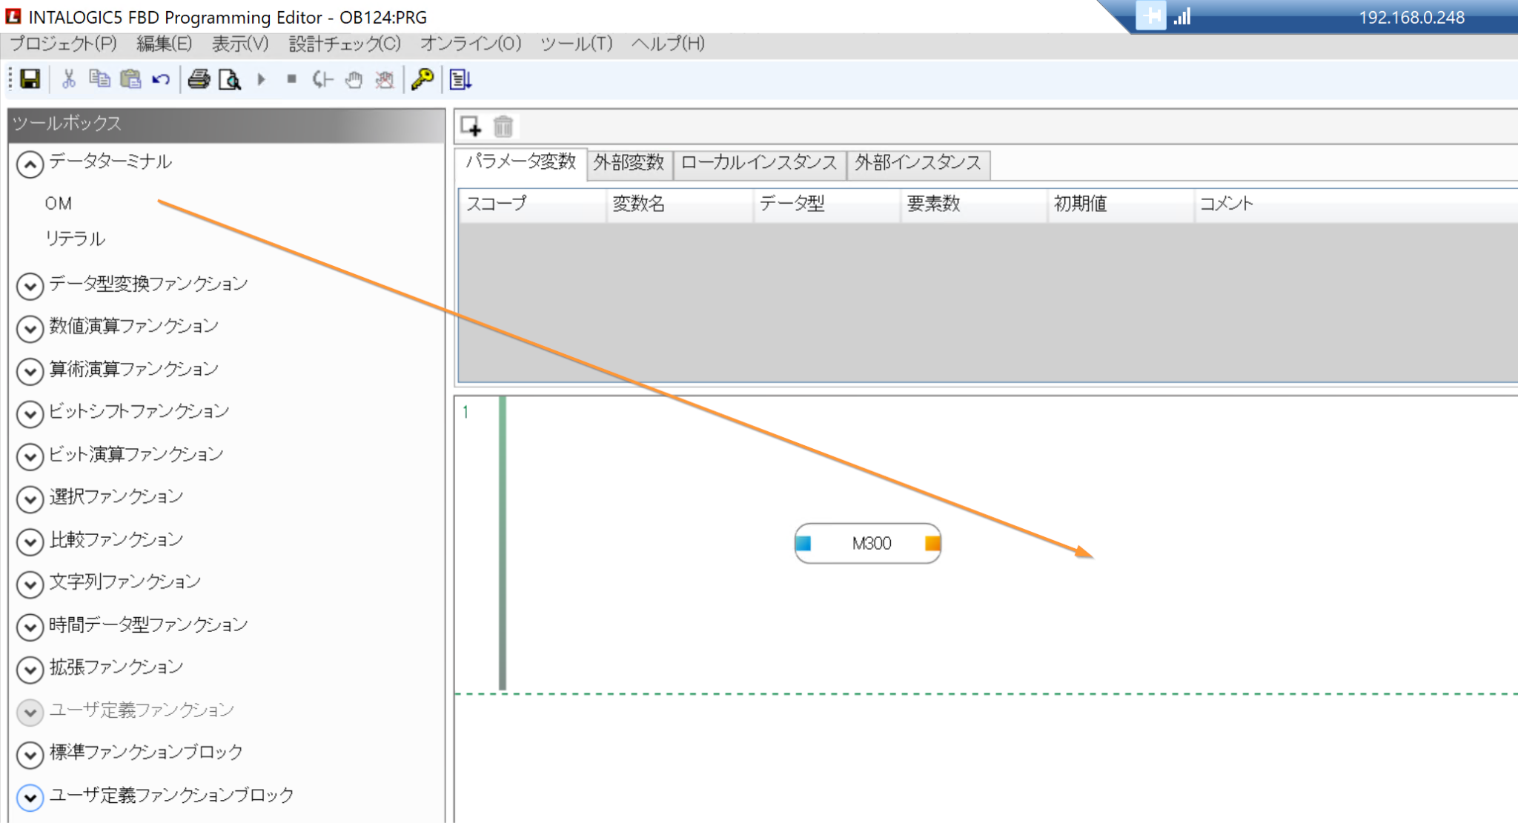This screenshot has width=1518, height=823.
Task: Click the yellow key icon
Action: (x=422, y=79)
